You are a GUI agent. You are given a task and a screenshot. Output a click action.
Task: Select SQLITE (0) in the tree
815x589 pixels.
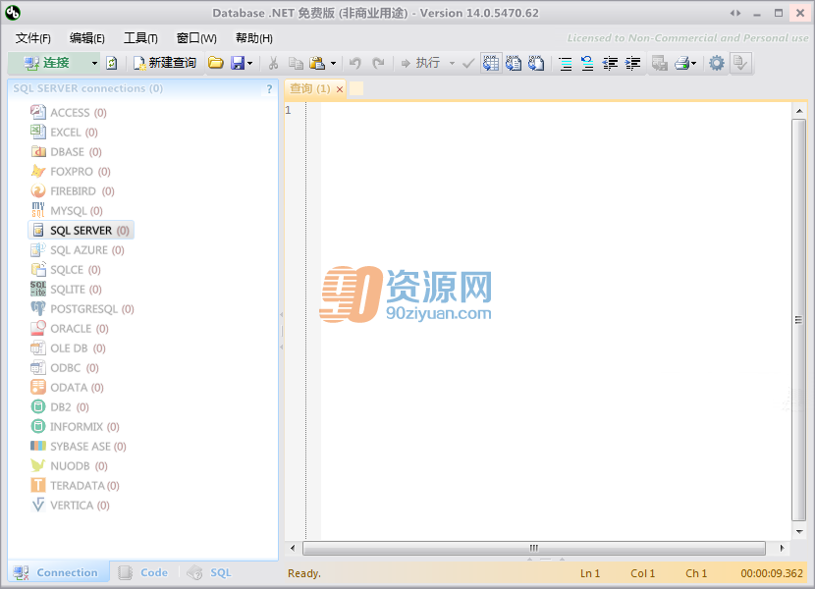pyautogui.click(x=66, y=289)
